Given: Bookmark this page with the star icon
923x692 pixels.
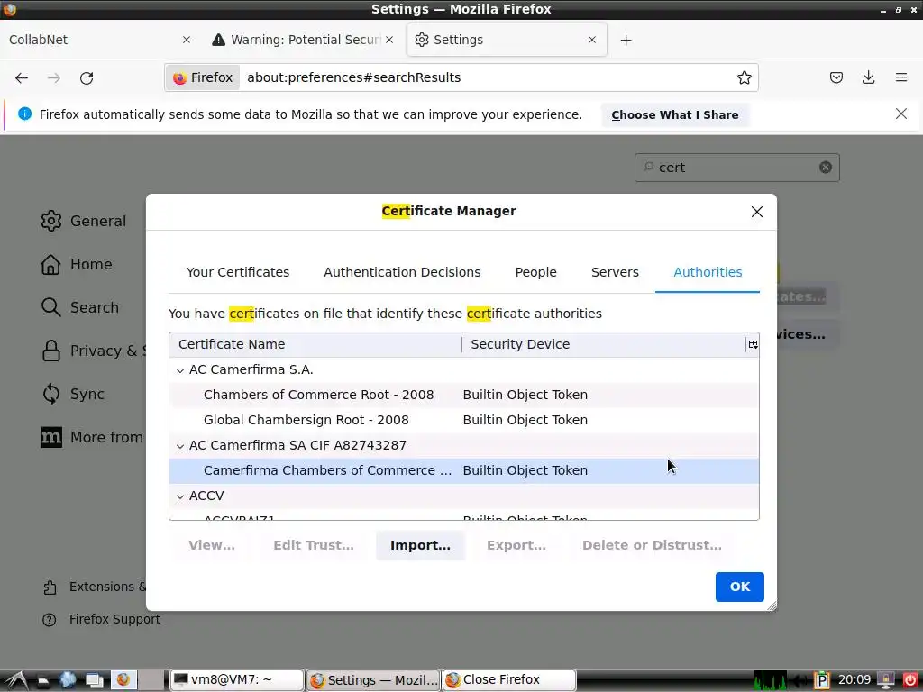Looking at the screenshot, I should (x=744, y=77).
